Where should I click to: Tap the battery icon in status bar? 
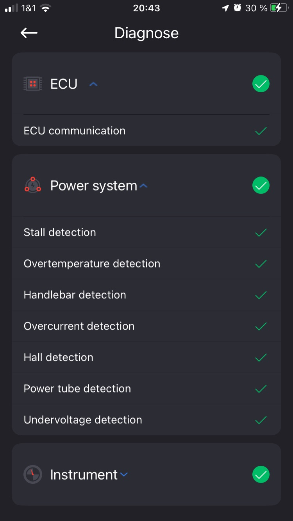tap(279, 8)
